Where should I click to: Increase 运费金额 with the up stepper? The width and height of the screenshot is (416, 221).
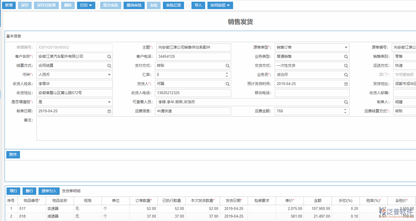pyautogui.click(x=346, y=110)
